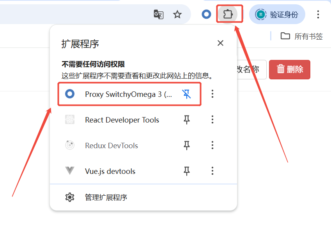The image size is (331, 226).
Task: Click the avatar in the 验证身份 chip
Action: [261, 14]
